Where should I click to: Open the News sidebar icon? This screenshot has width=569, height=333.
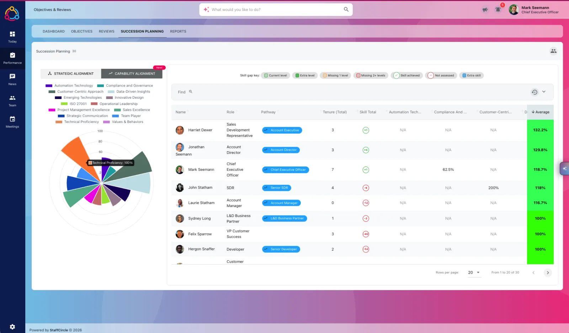12,80
